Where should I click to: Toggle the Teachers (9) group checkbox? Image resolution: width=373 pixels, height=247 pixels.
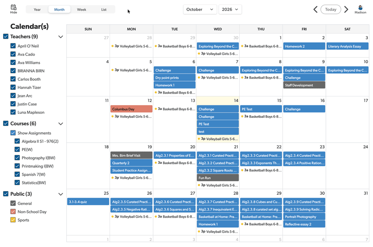coord(6,36)
